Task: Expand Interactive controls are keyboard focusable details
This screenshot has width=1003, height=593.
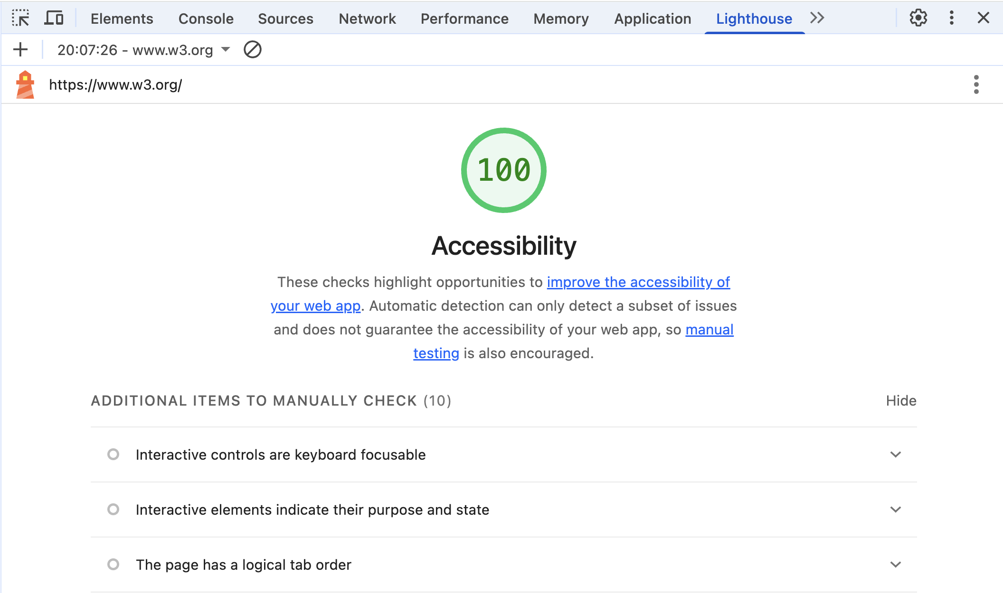Action: pyautogui.click(x=895, y=454)
